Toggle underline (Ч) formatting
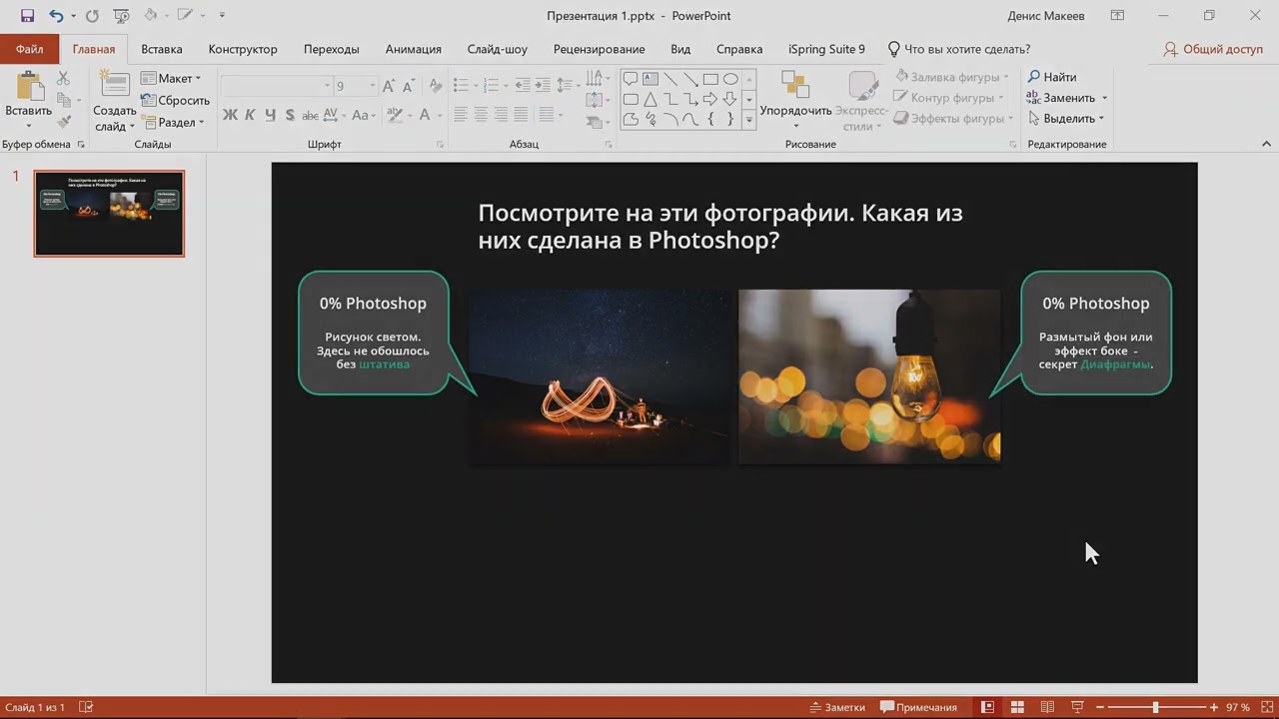 pos(270,115)
